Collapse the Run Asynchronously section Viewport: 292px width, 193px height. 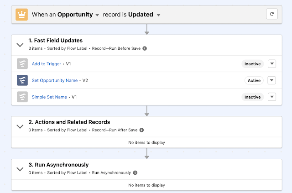coord(20,169)
